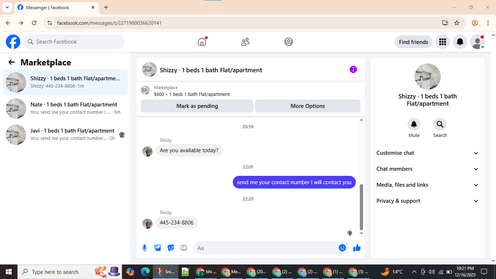This screenshot has width=496, height=279.
Task: Click the 'Are you available today?' message
Action: (x=189, y=150)
